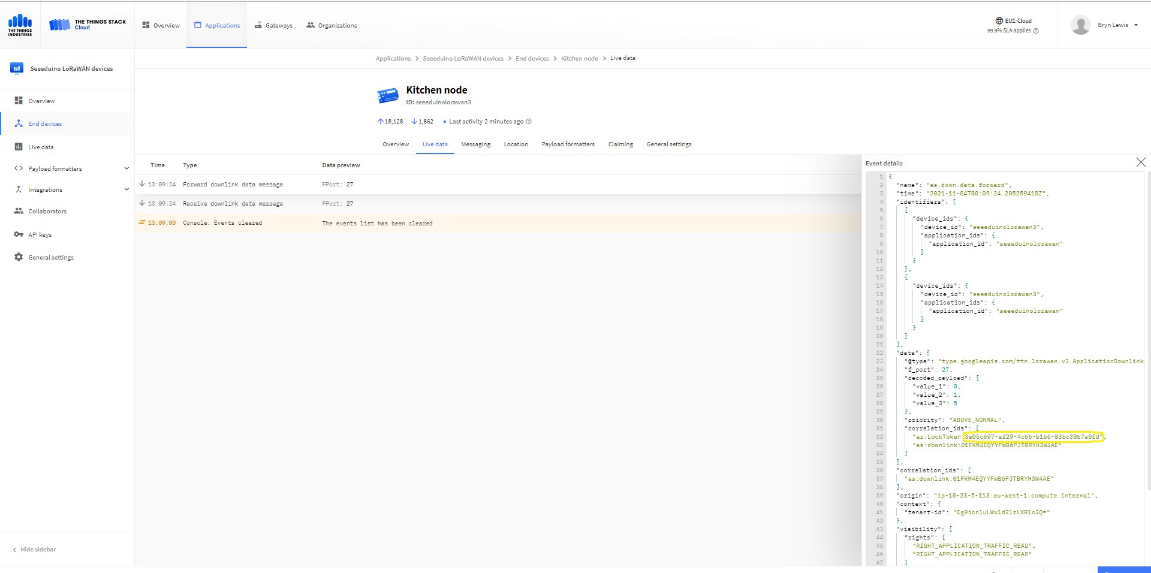
Task: Click the SLA help question icon
Action: [x=1036, y=31]
